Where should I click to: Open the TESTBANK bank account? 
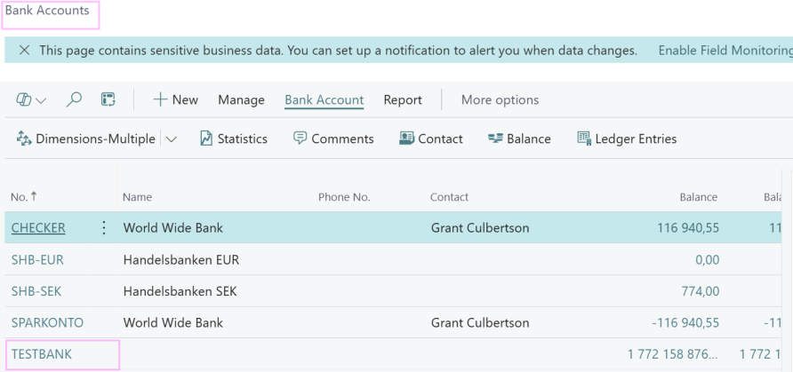pos(42,354)
